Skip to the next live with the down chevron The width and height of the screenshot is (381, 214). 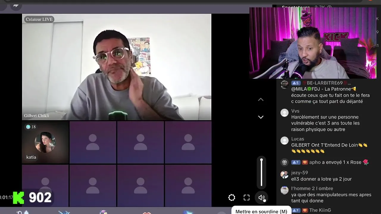(x=261, y=117)
